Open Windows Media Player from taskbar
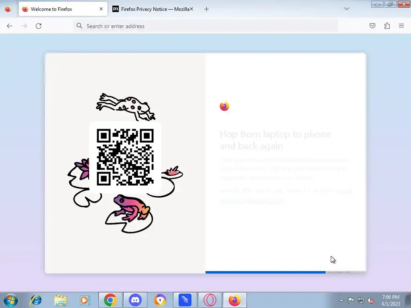This screenshot has height=308, width=411. pyautogui.click(x=85, y=300)
